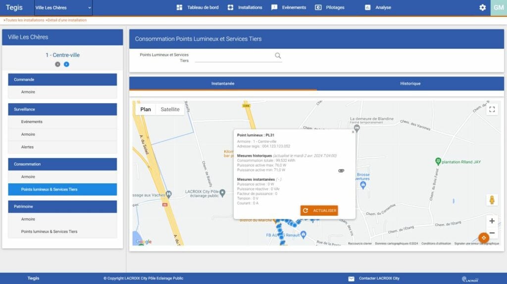This screenshot has width=507, height=284.
Task: Switch to the Historique tab
Action: (x=410, y=83)
